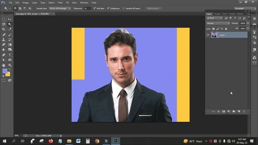
Task: Click the blue foreground color swatch
Action: point(4,71)
